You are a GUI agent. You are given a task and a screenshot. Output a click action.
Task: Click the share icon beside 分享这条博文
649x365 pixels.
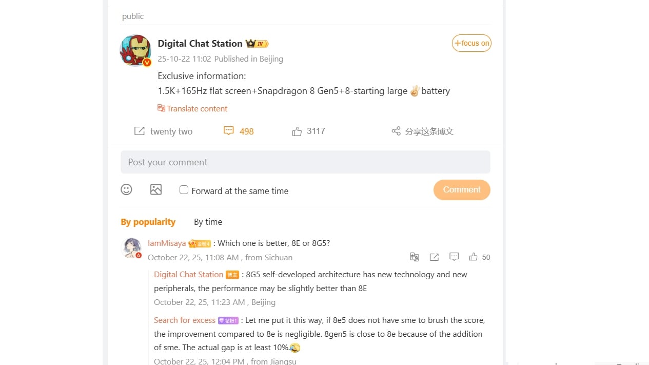pyautogui.click(x=396, y=131)
